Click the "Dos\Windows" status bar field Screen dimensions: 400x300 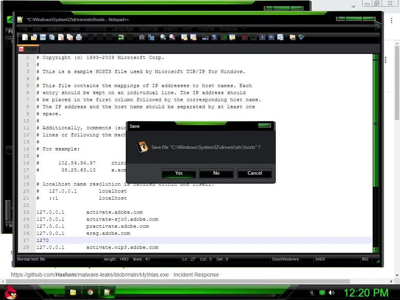[285, 259]
